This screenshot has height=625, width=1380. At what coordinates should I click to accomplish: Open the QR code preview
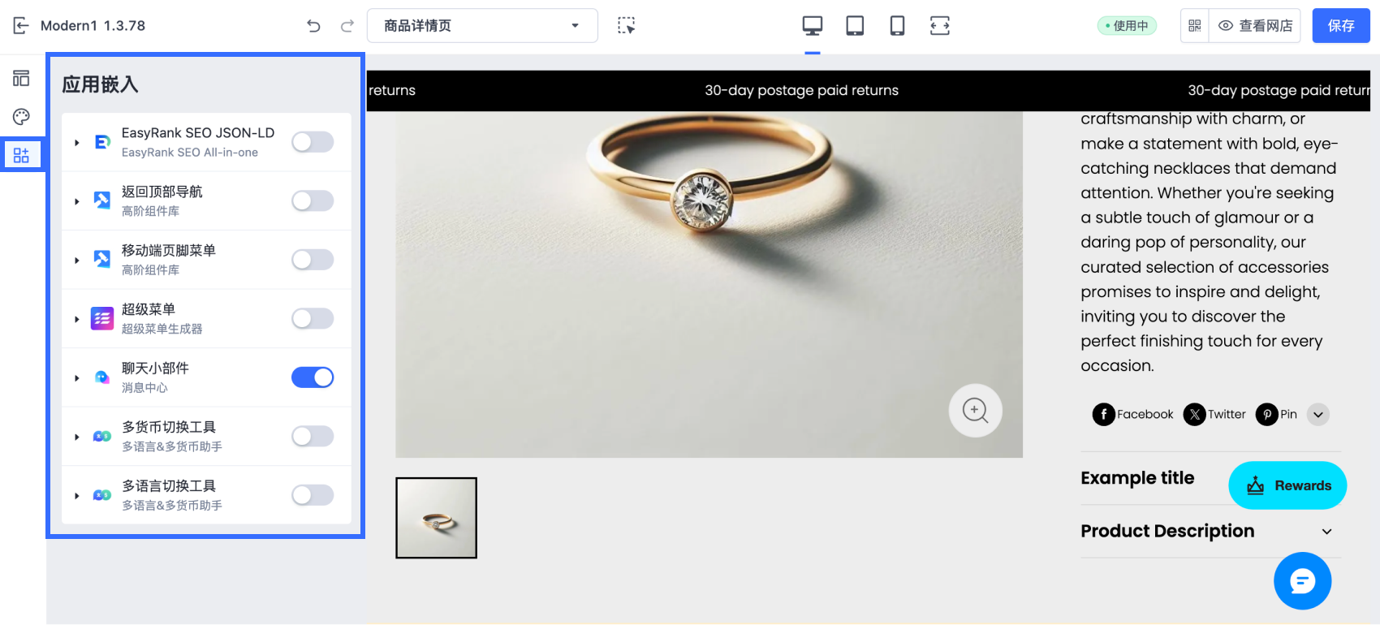click(1195, 26)
